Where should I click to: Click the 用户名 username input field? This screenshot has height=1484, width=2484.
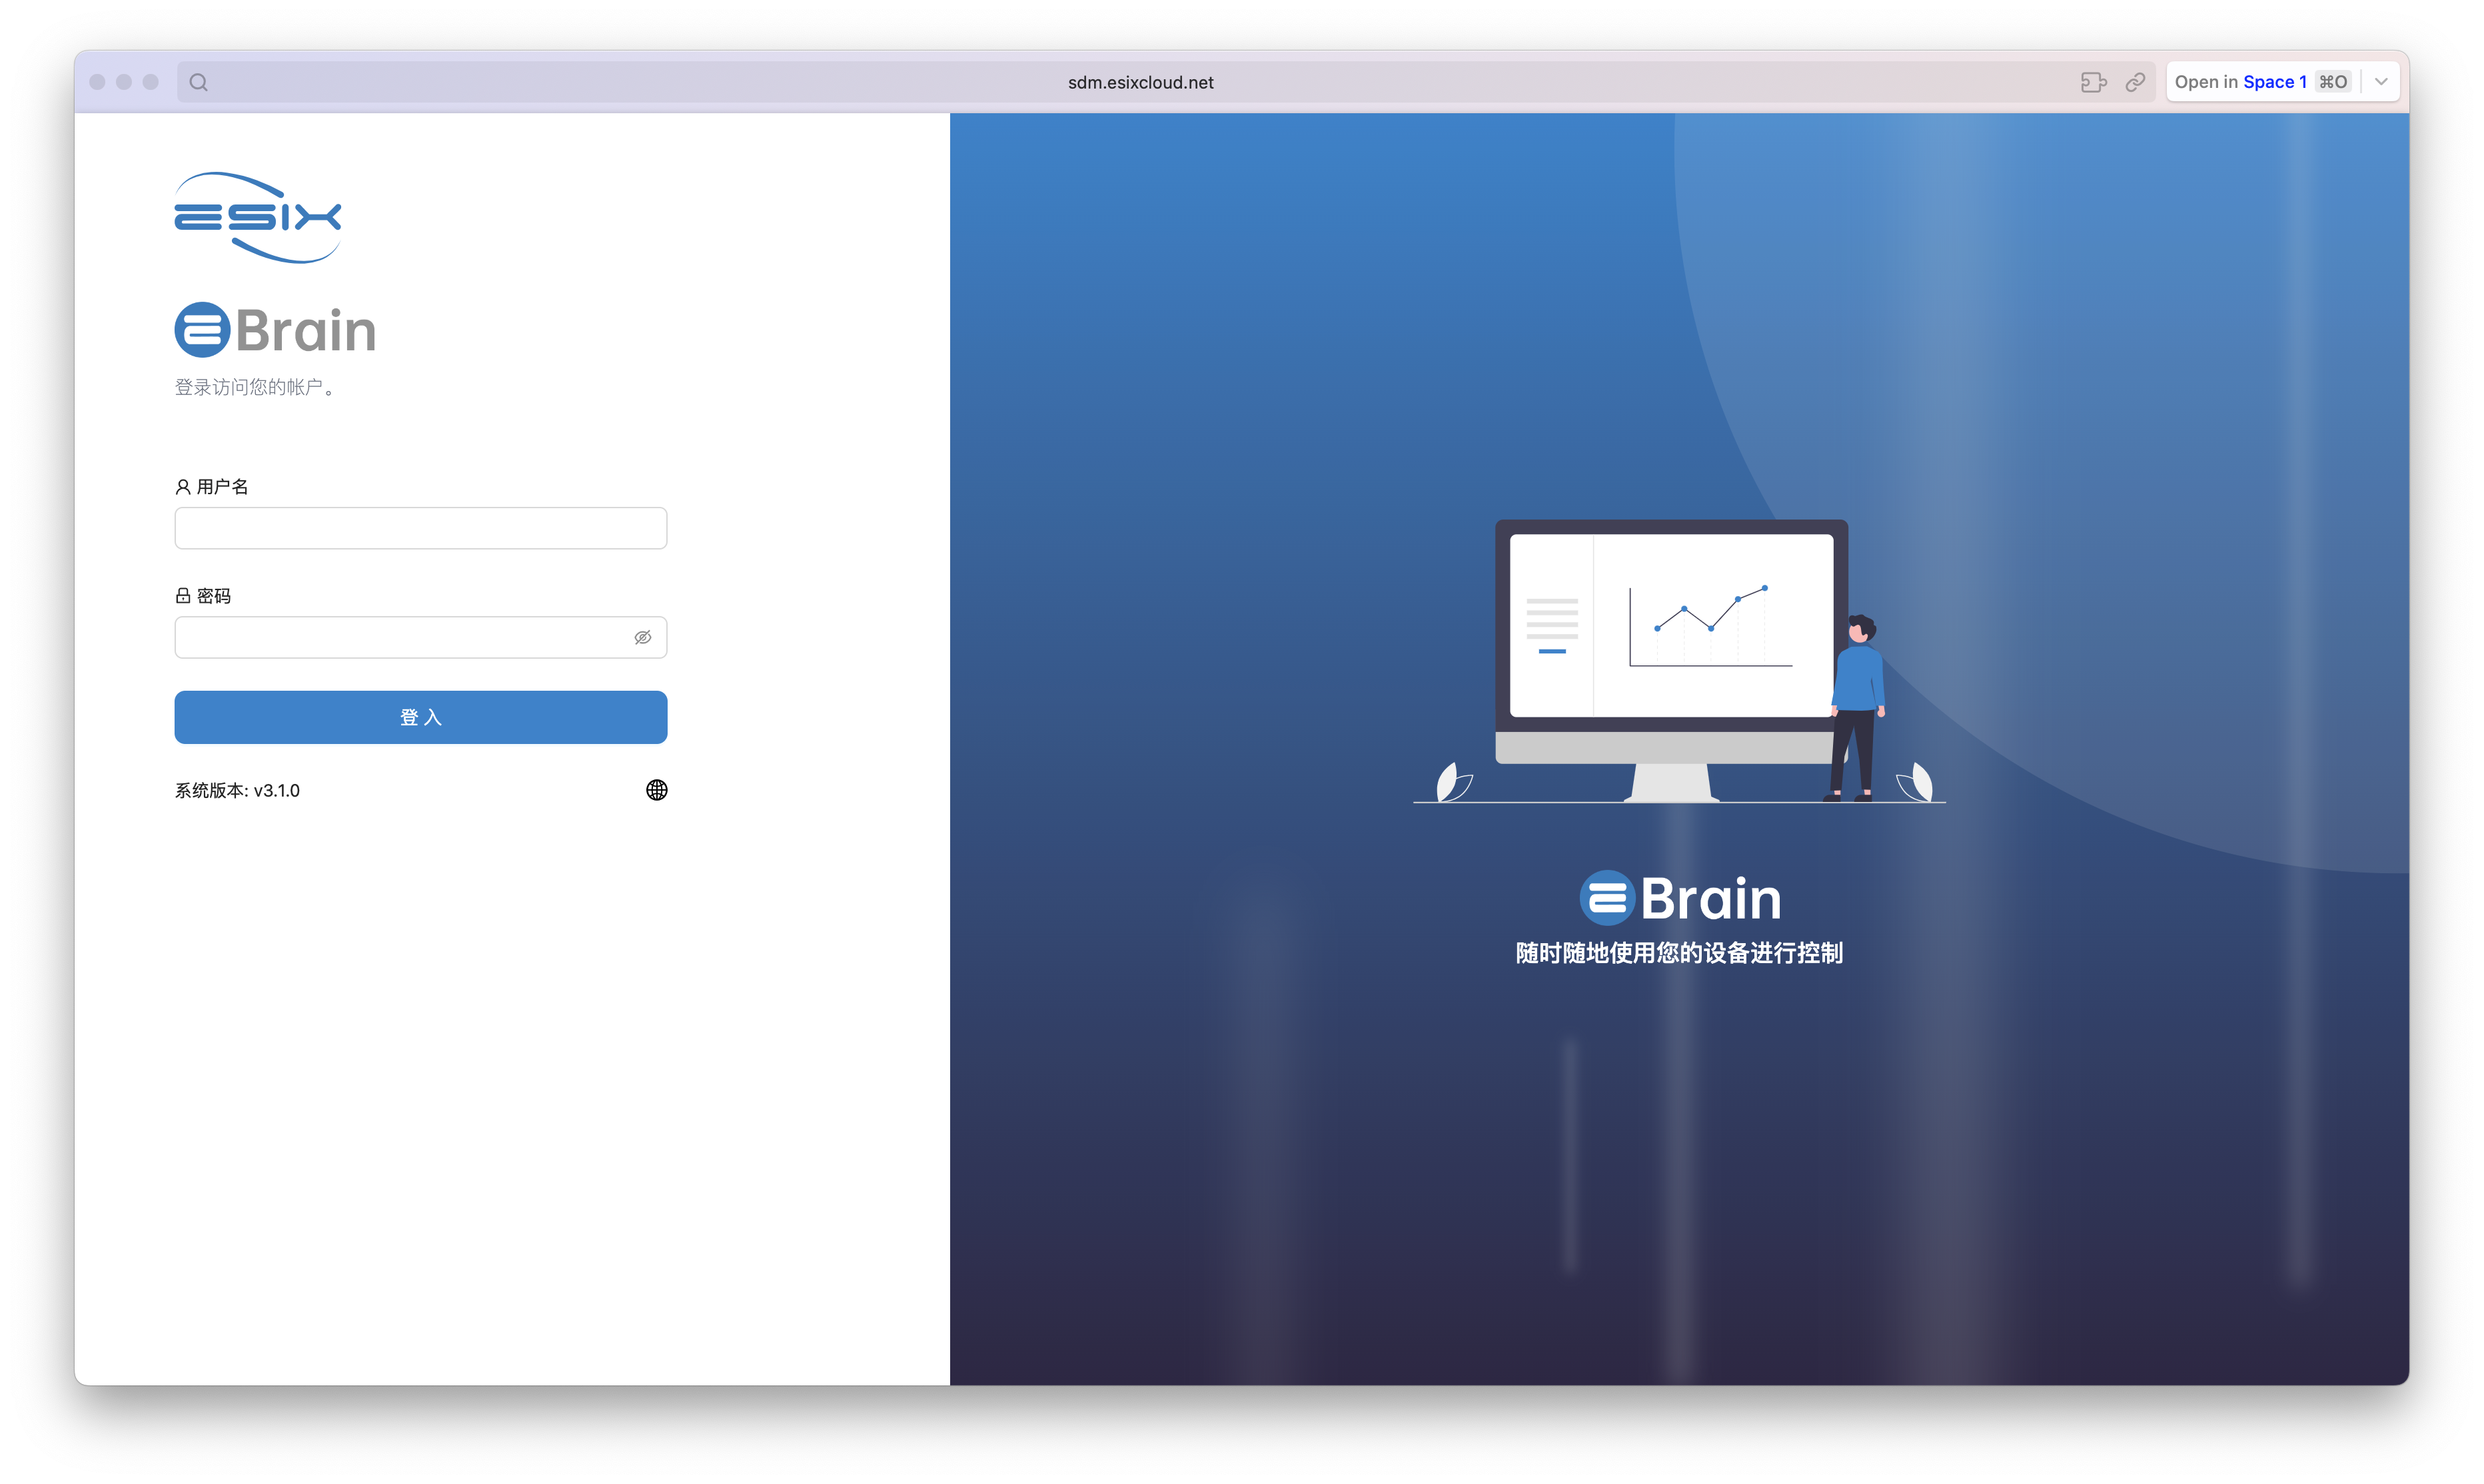tap(420, 528)
